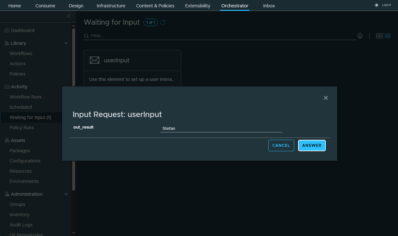This screenshot has width=398, height=236.
Task: Click the Filter search field
Action: click(220, 36)
